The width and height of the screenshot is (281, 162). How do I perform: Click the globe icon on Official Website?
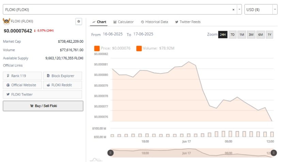(x=8, y=85)
